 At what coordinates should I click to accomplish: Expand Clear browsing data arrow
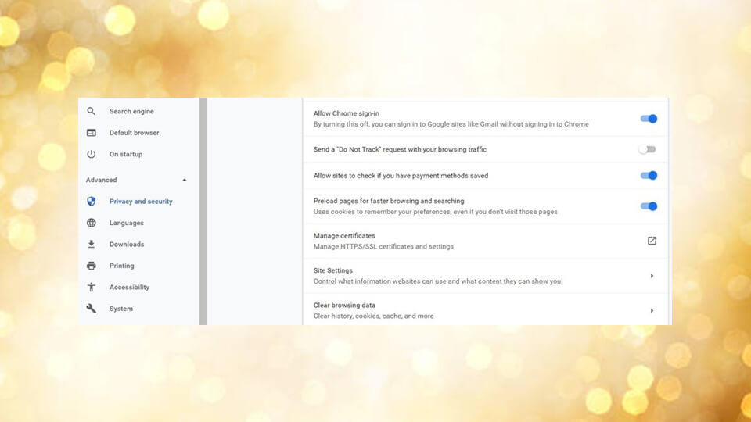pyautogui.click(x=652, y=311)
